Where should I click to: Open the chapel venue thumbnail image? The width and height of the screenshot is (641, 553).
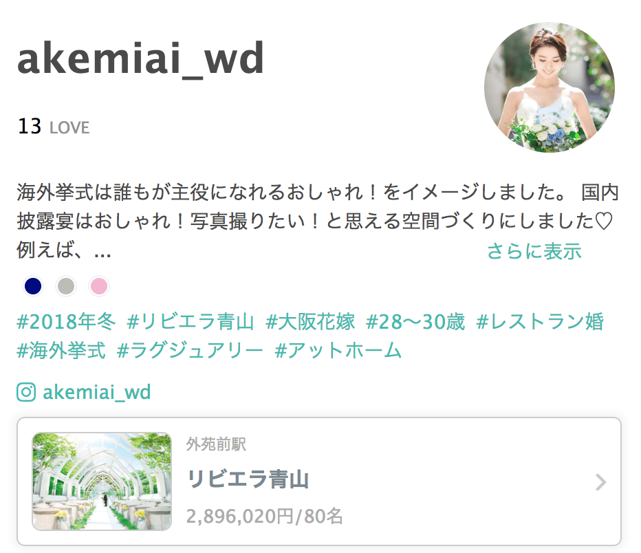pos(102,481)
